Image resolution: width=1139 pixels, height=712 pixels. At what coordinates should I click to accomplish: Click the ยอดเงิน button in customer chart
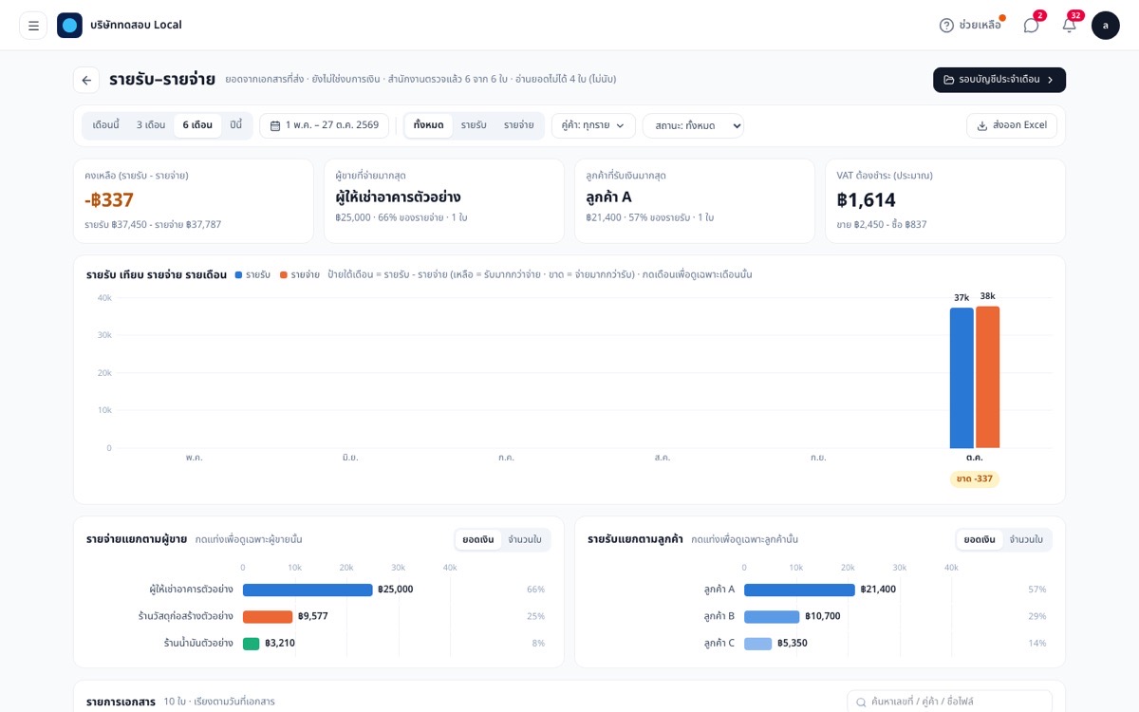pyautogui.click(x=980, y=539)
